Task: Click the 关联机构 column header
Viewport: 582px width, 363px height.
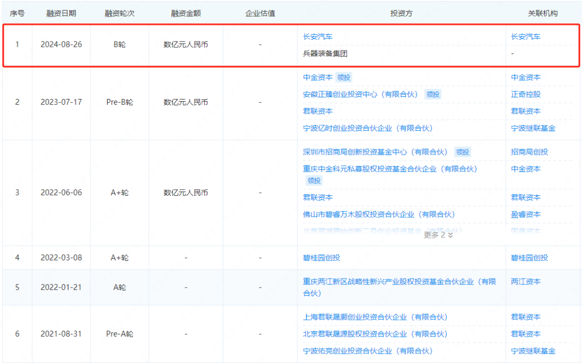Action: (x=543, y=13)
